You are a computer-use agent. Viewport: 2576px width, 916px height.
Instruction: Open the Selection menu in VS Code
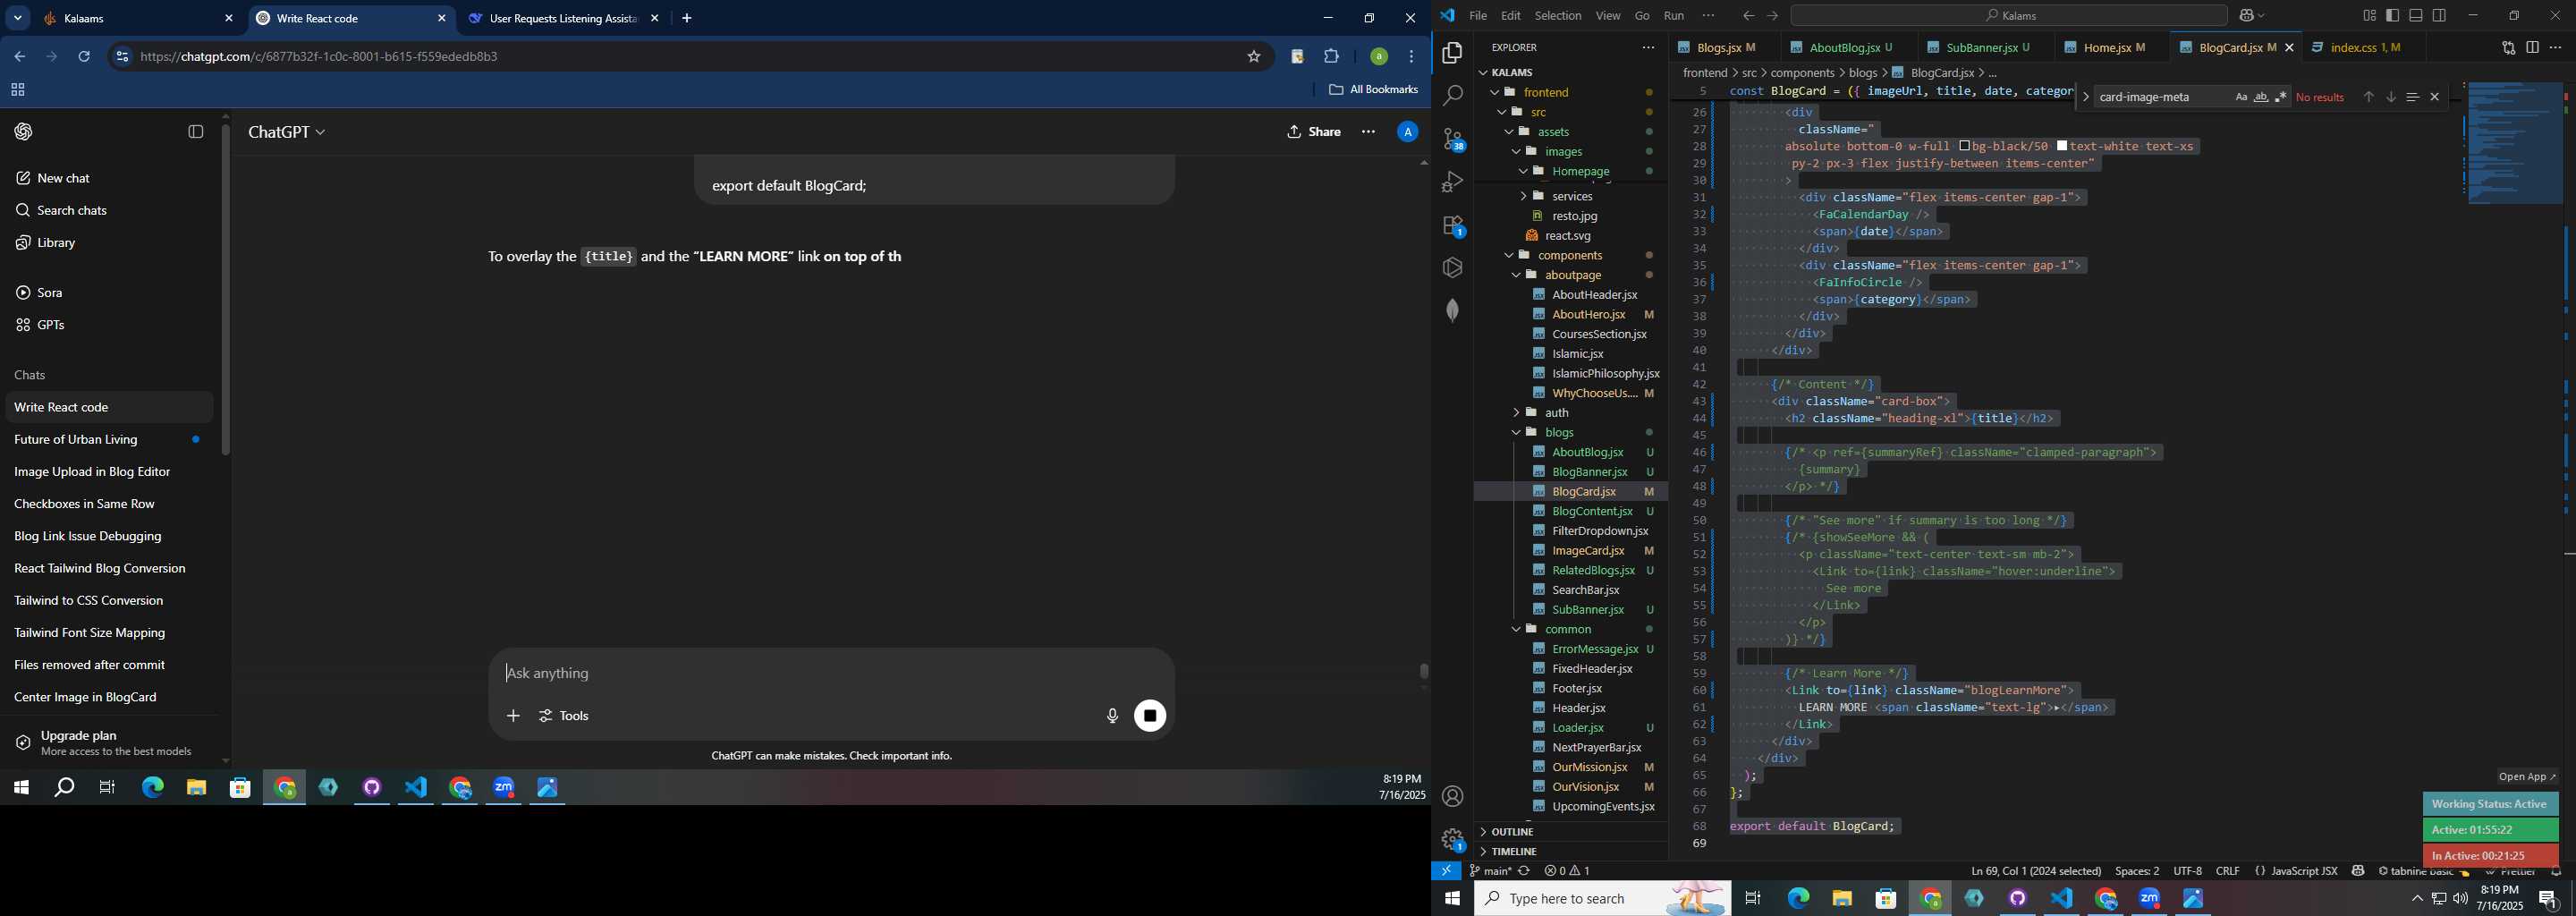[1558, 16]
